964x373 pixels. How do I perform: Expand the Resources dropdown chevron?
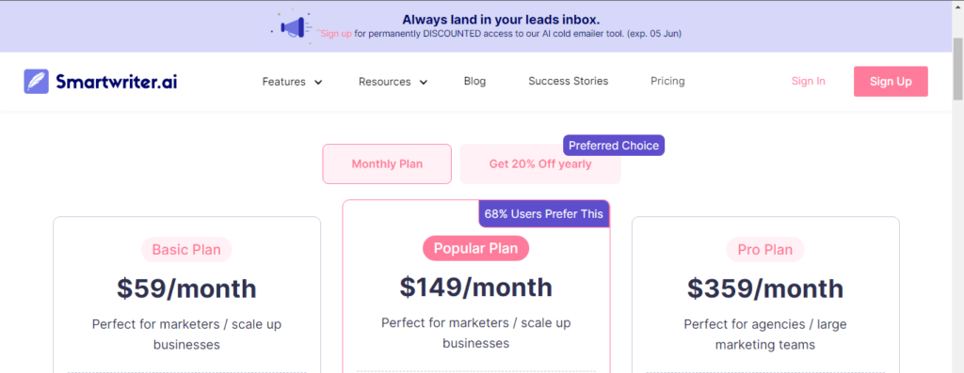[x=423, y=82]
